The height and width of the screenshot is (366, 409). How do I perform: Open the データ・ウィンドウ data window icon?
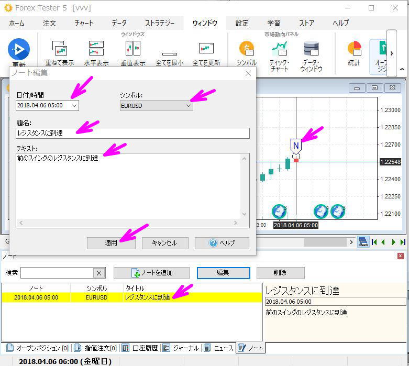(311, 49)
